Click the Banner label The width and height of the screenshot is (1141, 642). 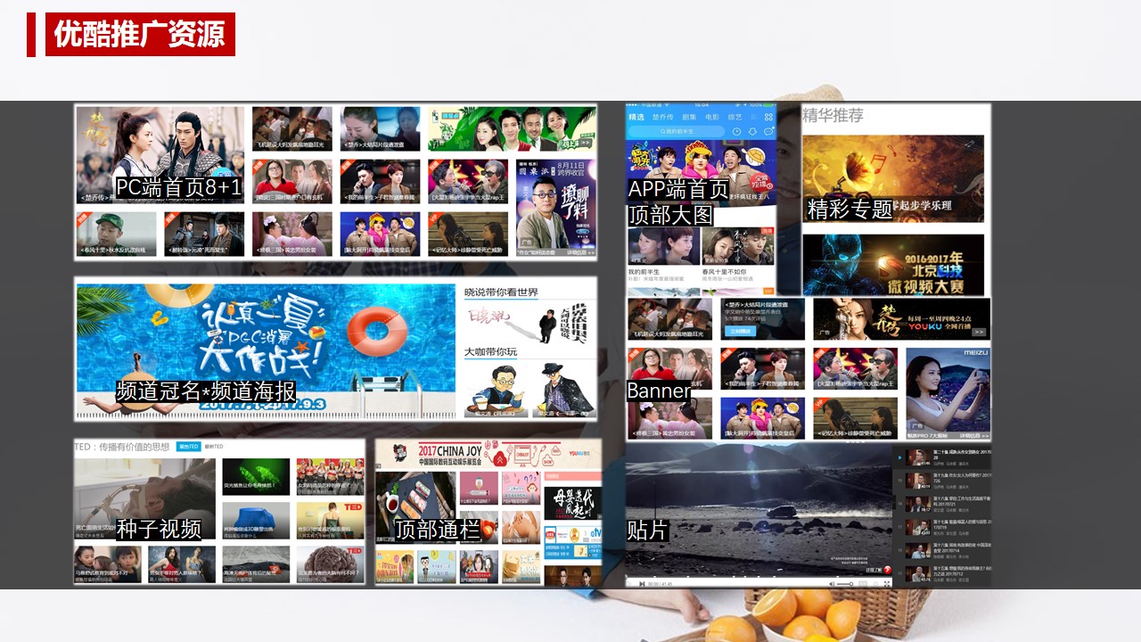658,391
